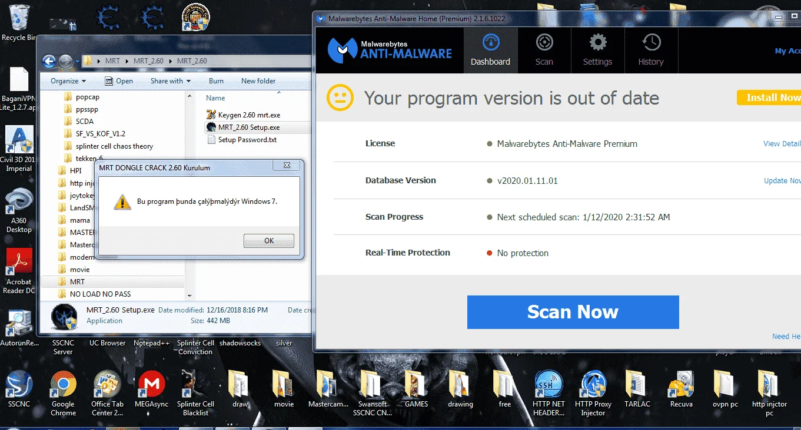801x430 pixels.
Task: Select Keygen 2.60 mrt.exe file
Action: [242, 115]
